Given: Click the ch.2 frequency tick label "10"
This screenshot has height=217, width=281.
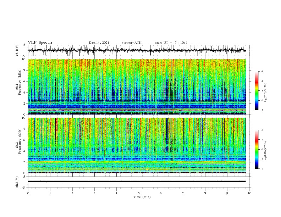Looking at the screenshot, I should (24, 118).
